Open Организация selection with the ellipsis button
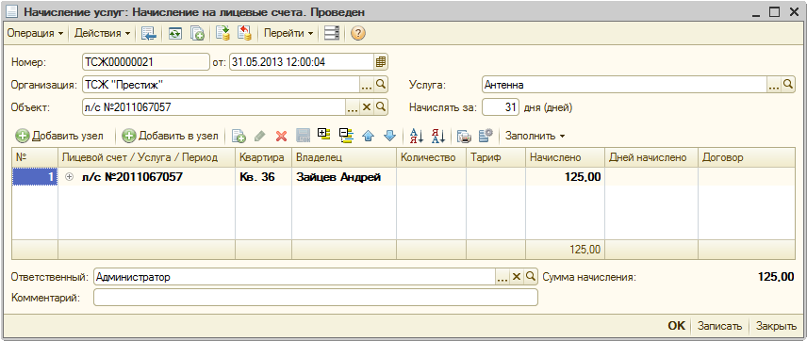Viewport: 807px width, 341px height. pos(367,85)
